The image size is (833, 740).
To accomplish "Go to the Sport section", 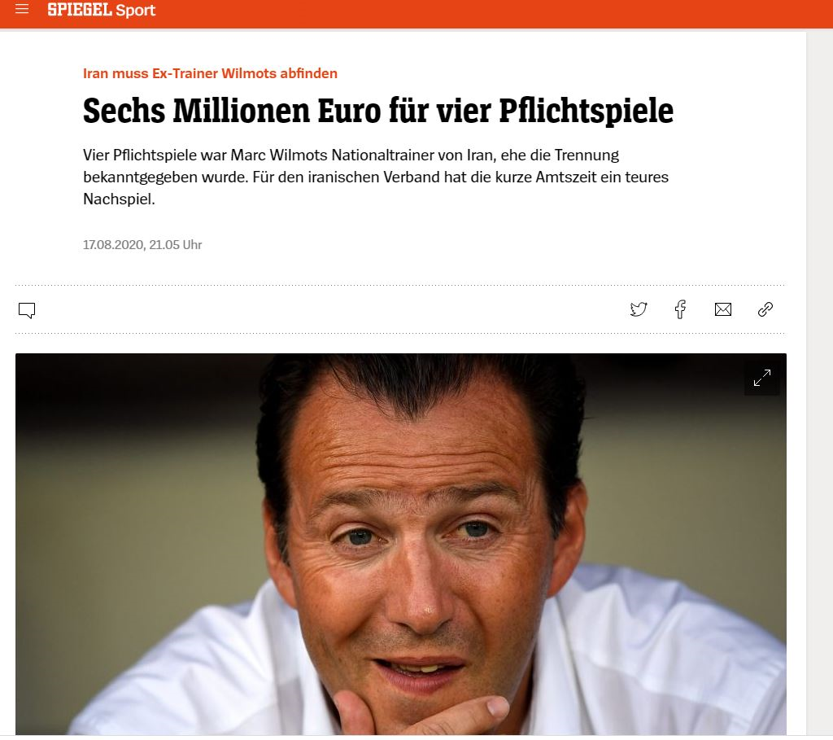I will coord(135,11).
